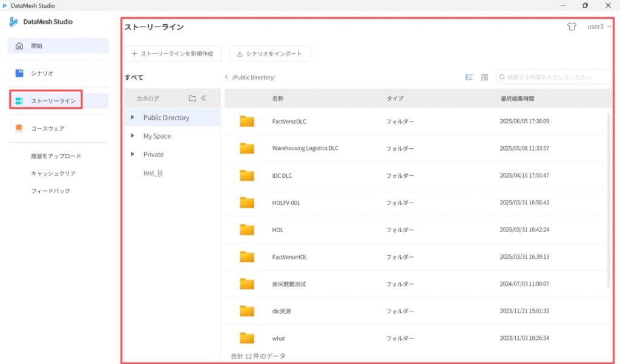The width and height of the screenshot is (620, 364).
Task: Expand the My Space tree node
Action: tap(133, 136)
